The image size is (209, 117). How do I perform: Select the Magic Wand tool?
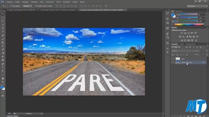[x=3, y=25]
